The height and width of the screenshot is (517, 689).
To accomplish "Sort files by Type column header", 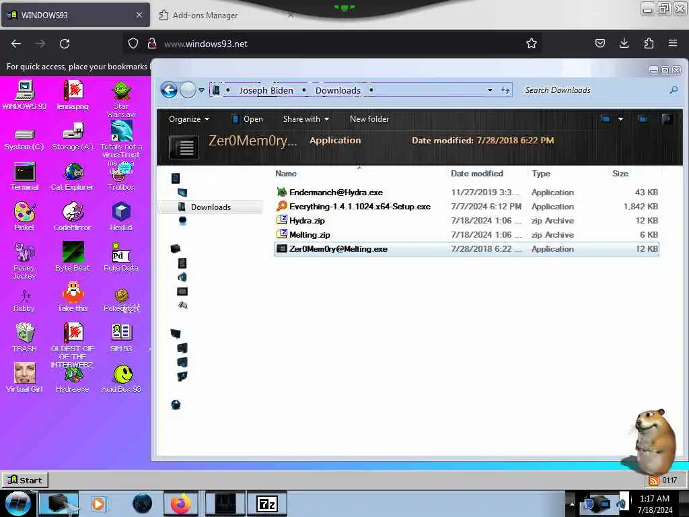I will point(541,174).
